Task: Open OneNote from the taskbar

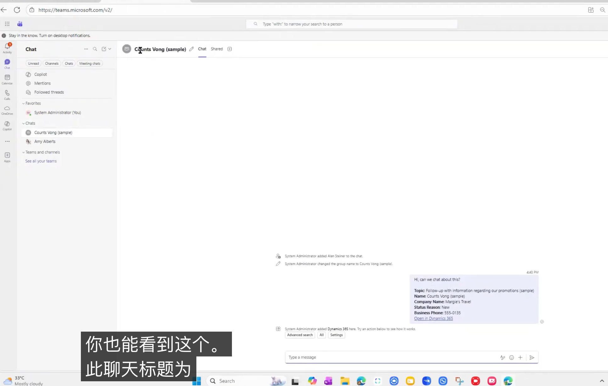Action: tap(328, 381)
